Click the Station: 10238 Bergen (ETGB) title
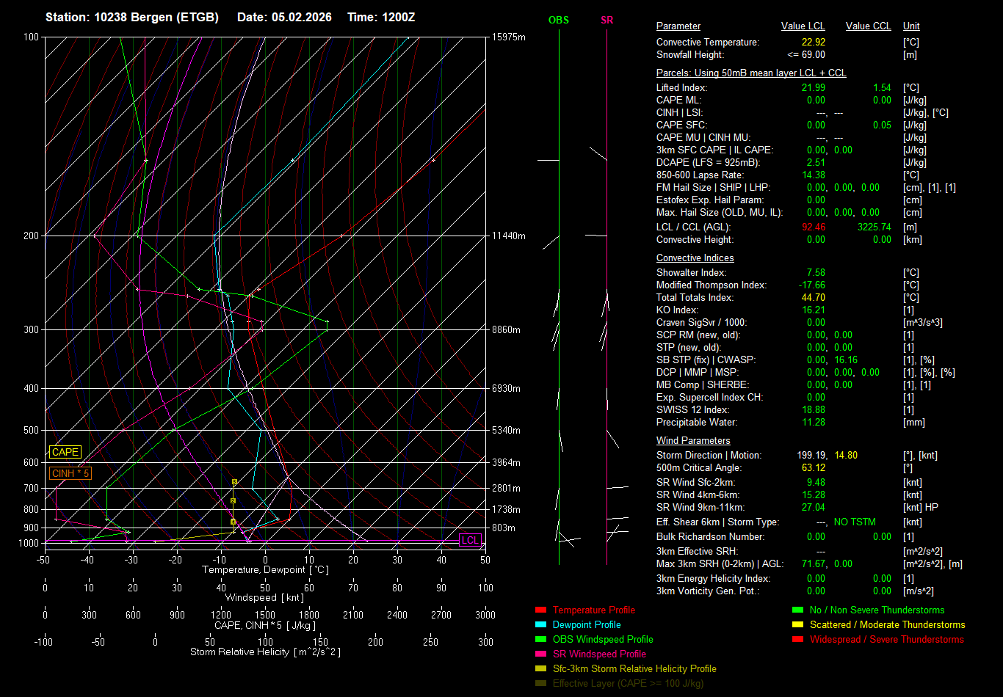This screenshot has height=697, width=1003. coord(132,17)
